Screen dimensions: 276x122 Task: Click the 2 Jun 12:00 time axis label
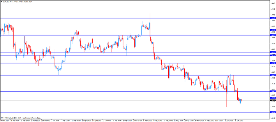[x=219, y=121]
